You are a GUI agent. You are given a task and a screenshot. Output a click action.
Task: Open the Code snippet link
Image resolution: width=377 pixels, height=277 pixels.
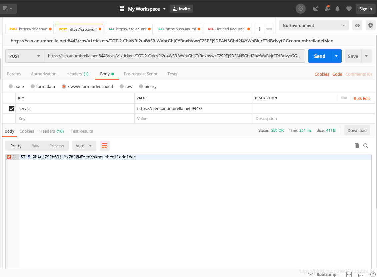337,74
